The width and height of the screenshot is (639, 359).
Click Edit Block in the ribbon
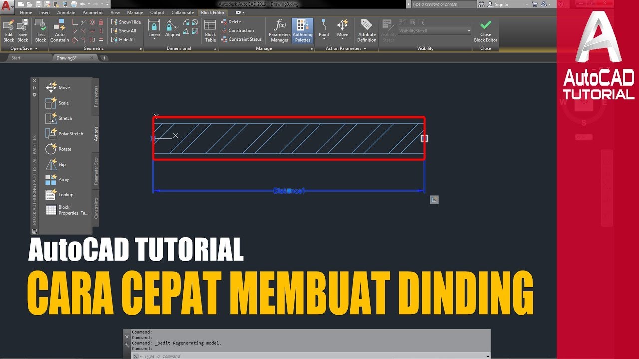pos(9,31)
